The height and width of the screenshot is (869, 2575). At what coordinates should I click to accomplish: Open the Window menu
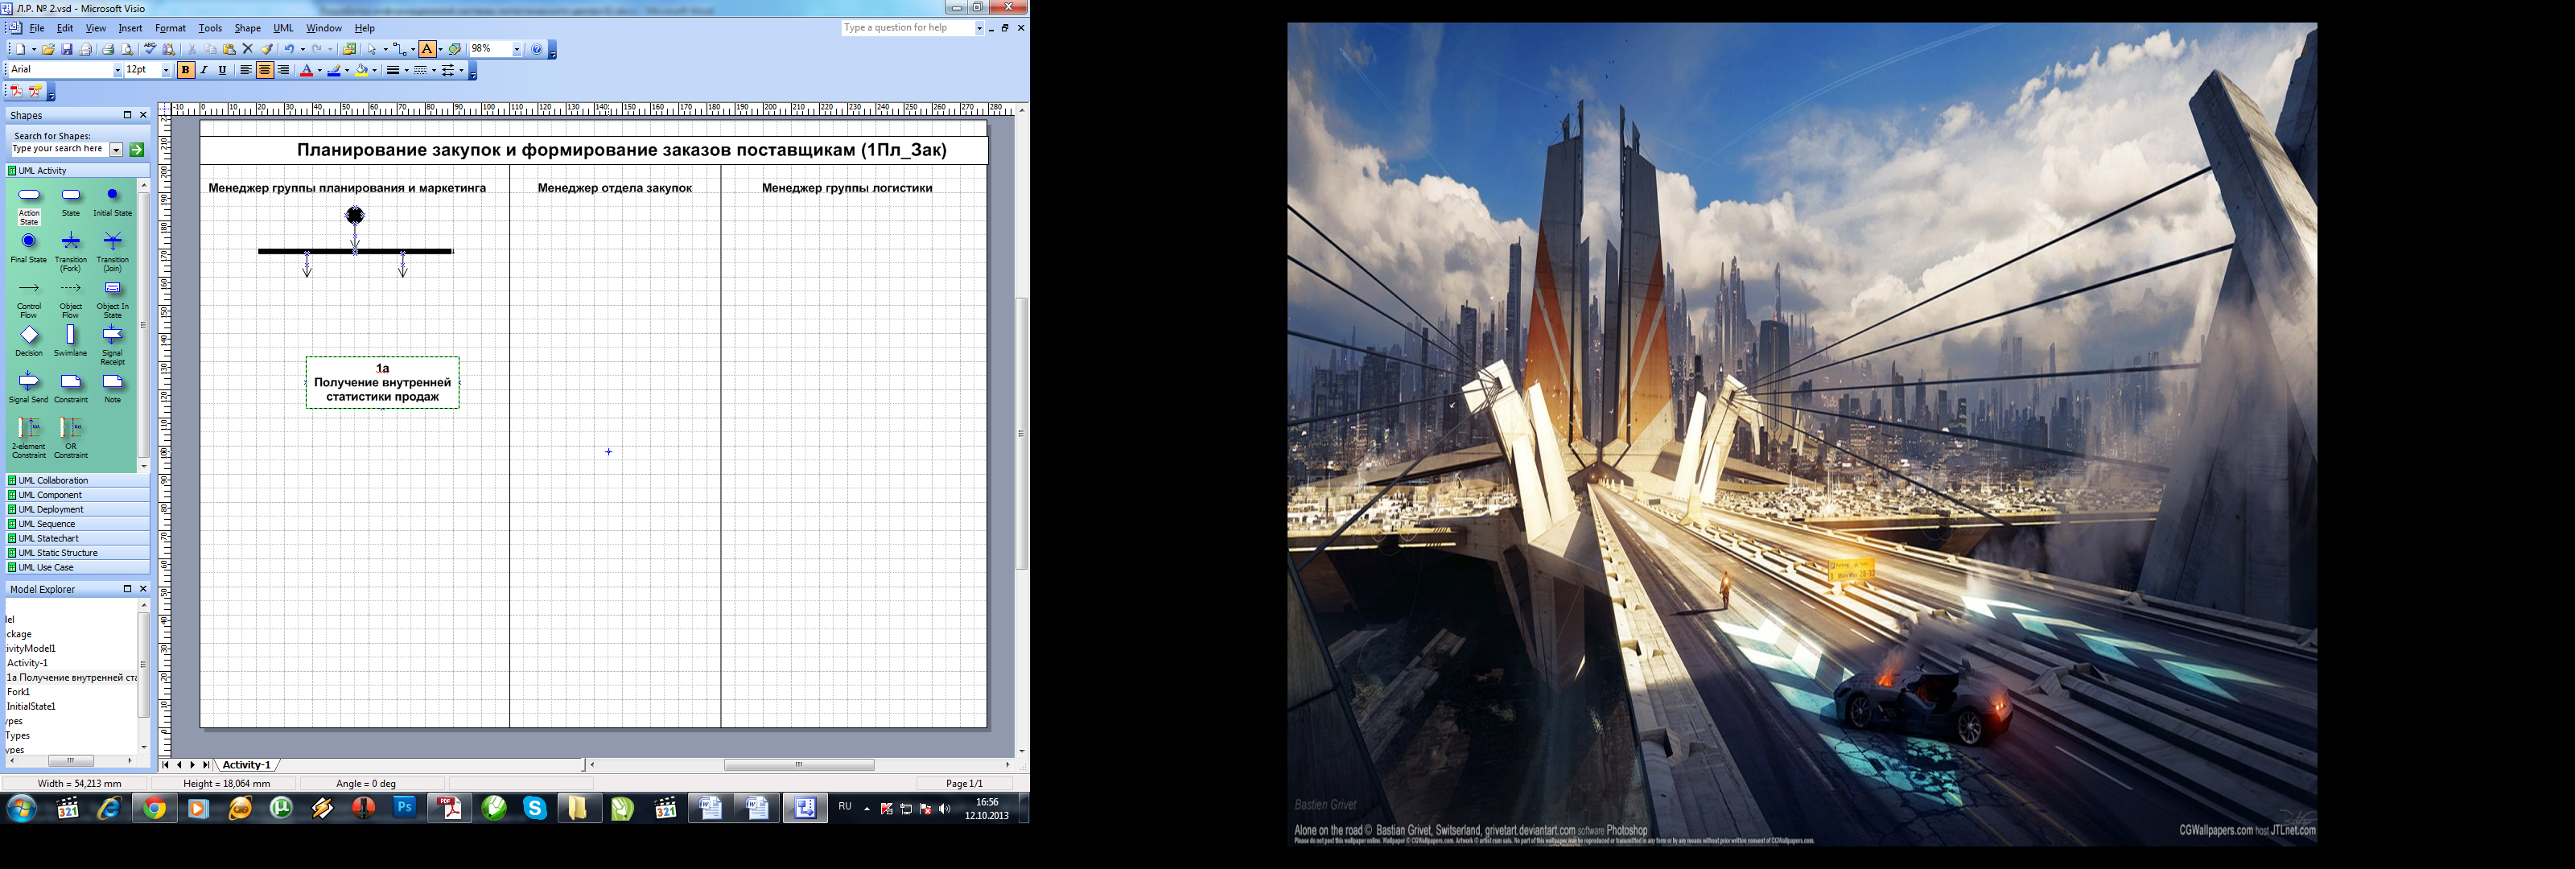[x=323, y=28]
